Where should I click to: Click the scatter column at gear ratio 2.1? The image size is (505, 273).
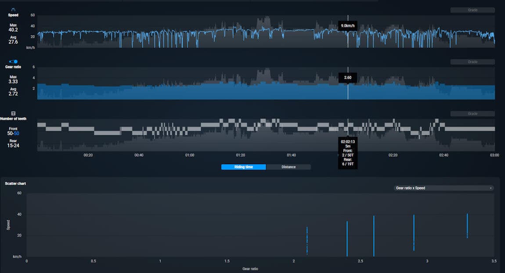point(307,240)
